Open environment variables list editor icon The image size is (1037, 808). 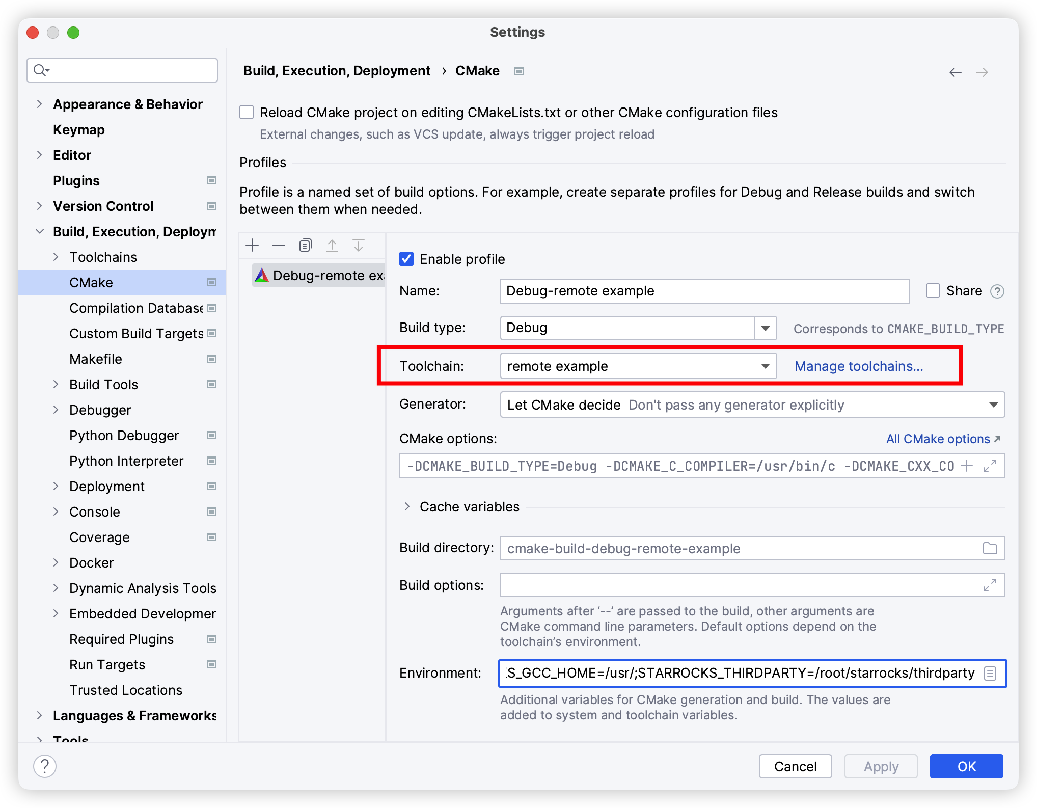[990, 674]
